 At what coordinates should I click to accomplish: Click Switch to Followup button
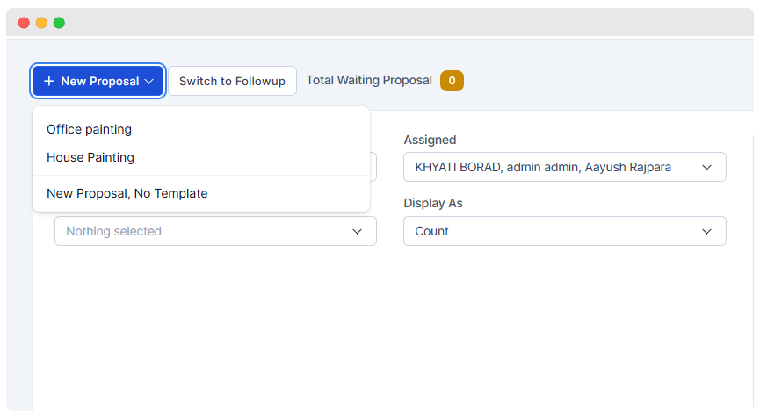232,81
